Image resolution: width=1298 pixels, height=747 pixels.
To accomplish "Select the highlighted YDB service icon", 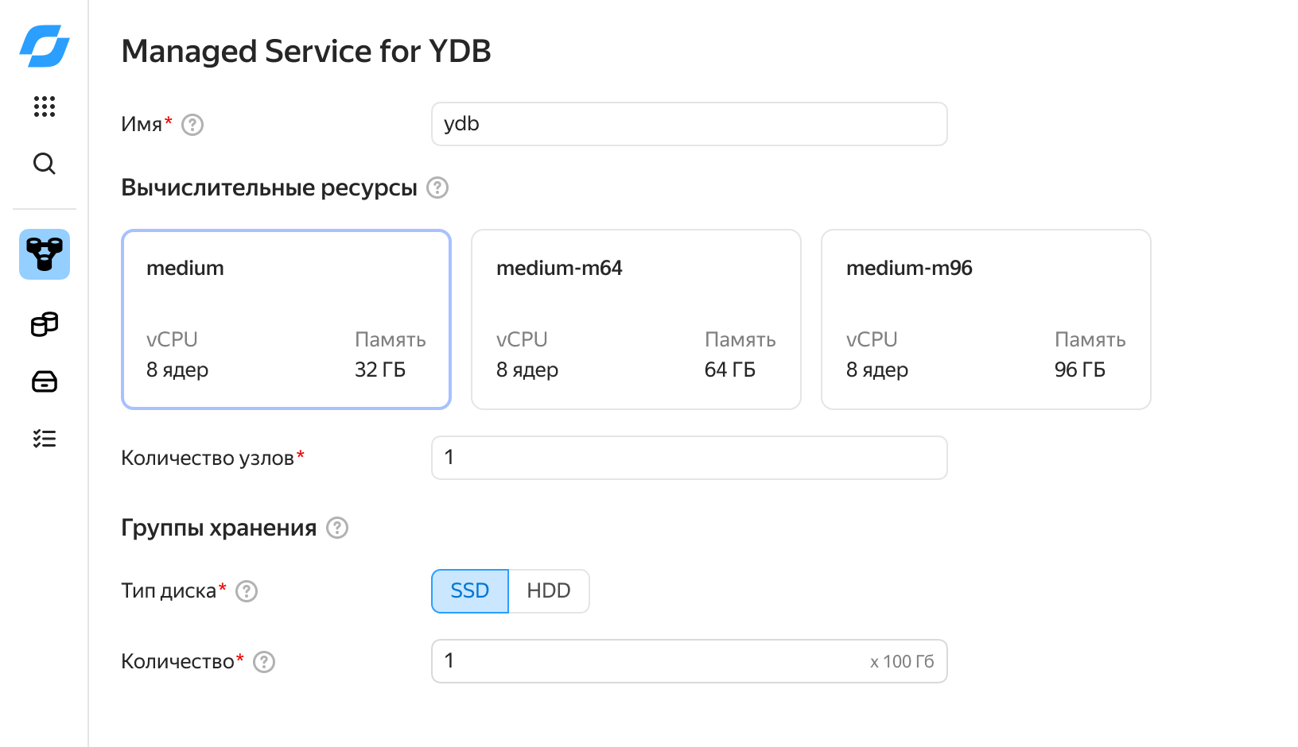I will (44, 254).
